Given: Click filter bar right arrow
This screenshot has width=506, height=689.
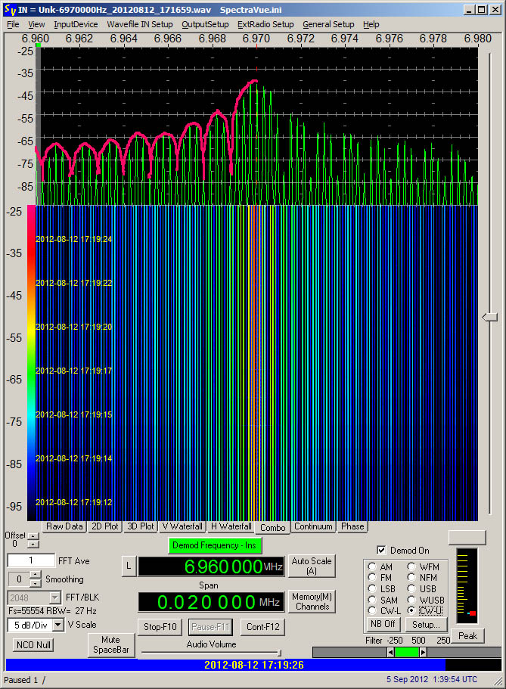Looking at the screenshot, I should pos(423,653).
